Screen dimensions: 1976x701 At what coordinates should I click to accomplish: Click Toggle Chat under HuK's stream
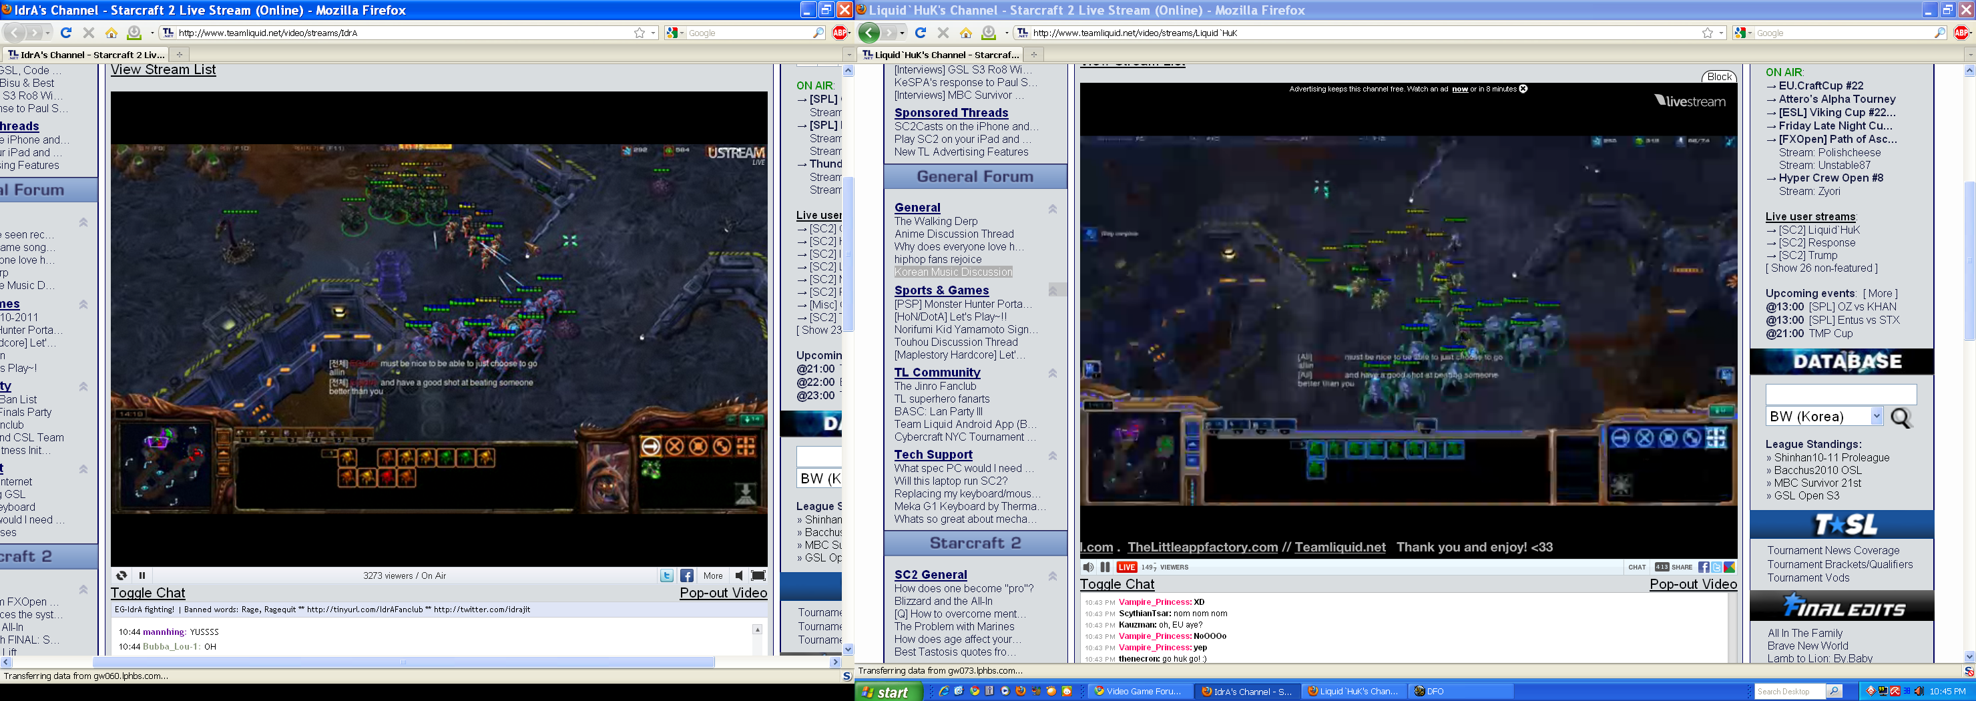1116,583
